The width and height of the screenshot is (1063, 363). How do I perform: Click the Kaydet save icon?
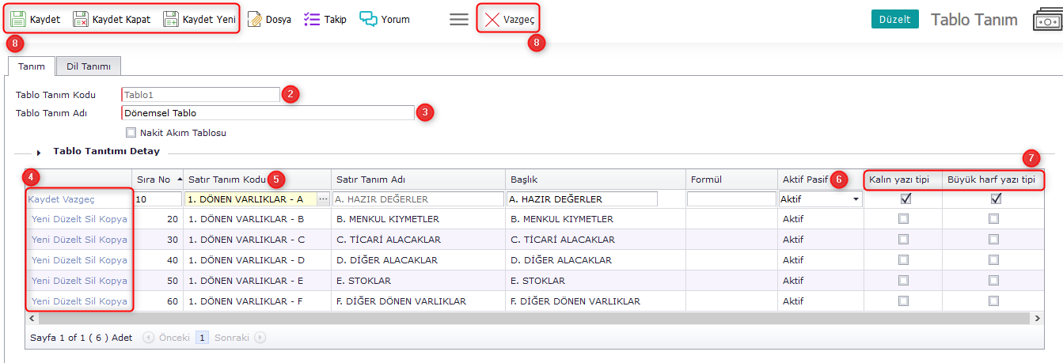coord(18,19)
